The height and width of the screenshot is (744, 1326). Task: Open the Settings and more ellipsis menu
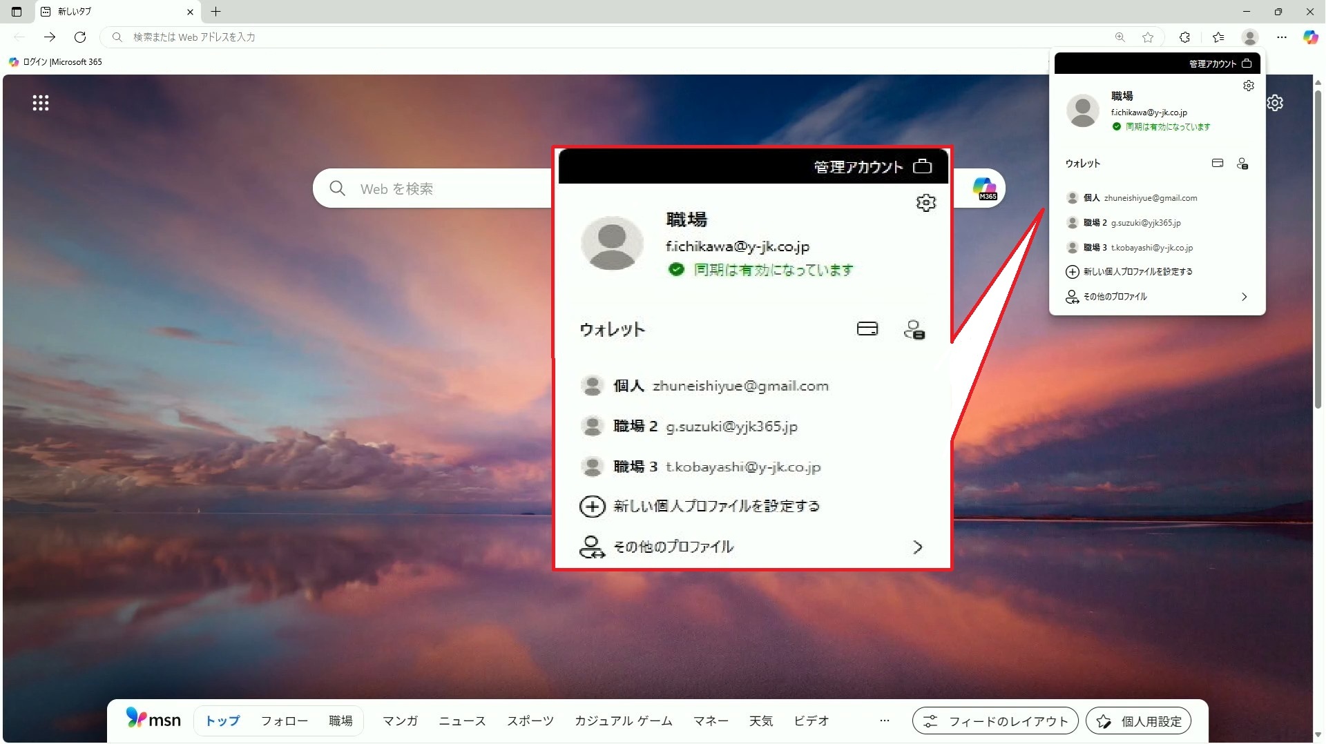point(1282,37)
